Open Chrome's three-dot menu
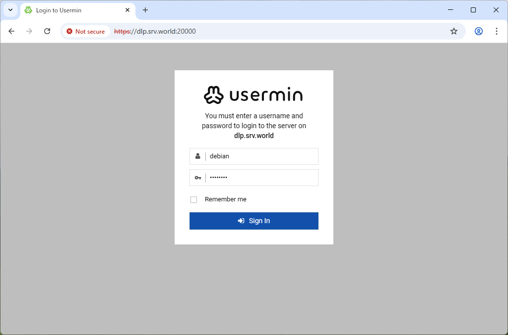 point(496,31)
